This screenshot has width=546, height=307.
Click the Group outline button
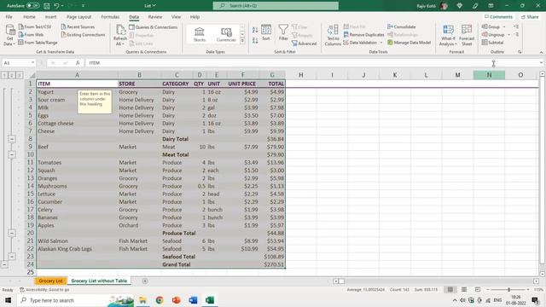pos(491,26)
